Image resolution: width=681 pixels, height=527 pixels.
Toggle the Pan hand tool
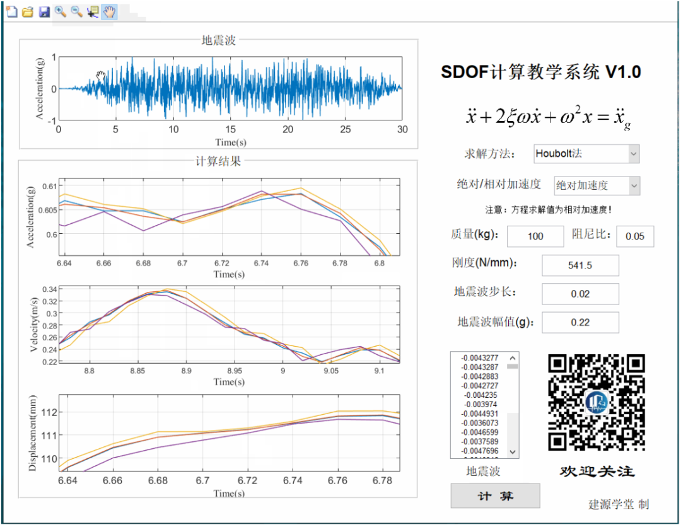[109, 12]
